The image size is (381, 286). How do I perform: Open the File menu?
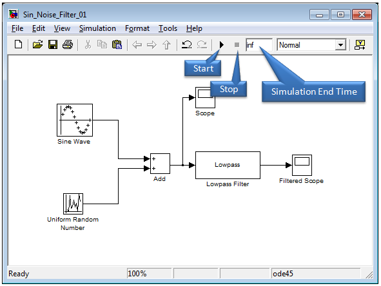coord(17,28)
